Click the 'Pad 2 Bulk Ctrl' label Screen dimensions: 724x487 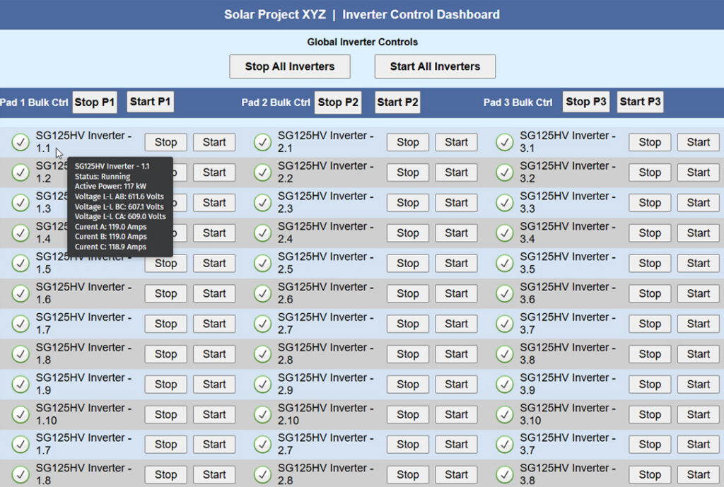(276, 102)
